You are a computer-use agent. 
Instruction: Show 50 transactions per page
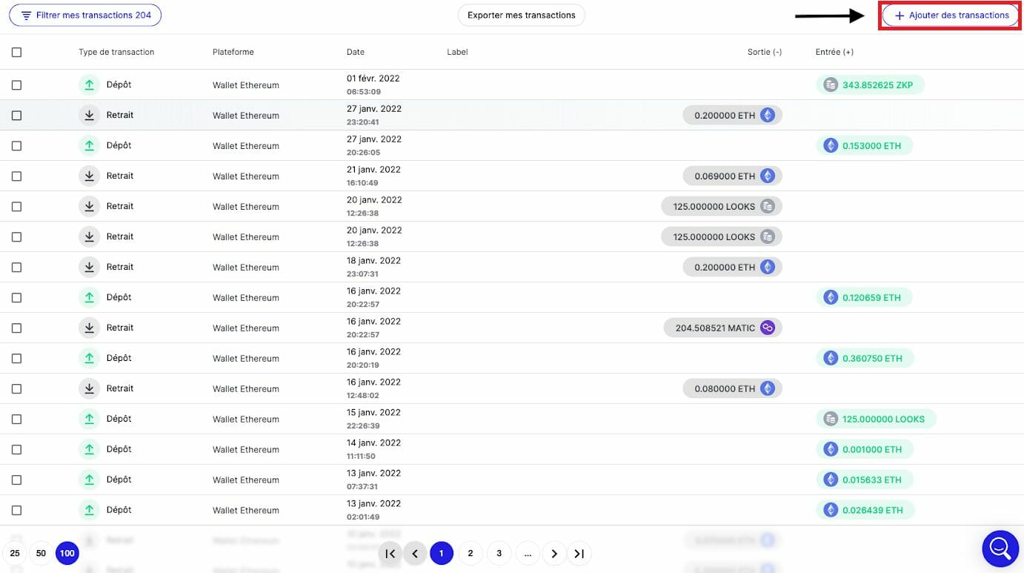pos(41,553)
